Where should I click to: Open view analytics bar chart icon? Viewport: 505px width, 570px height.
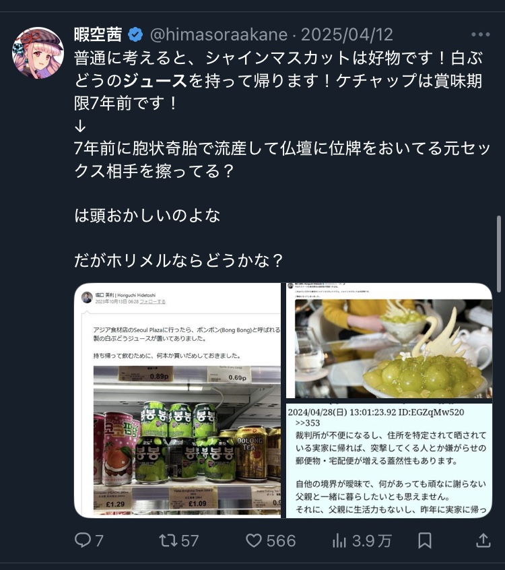click(339, 540)
